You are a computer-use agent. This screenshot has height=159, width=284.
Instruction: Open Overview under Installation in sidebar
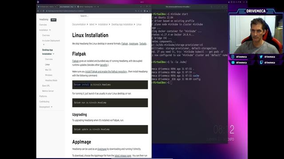pyautogui.click(x=46, y=35)
